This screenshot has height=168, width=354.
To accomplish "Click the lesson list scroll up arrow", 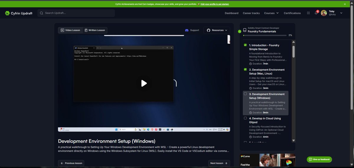I will pos(294,42).
